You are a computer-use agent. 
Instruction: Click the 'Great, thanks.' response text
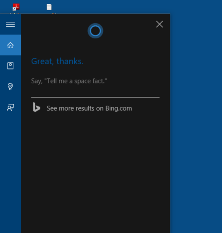coord(57,61)
